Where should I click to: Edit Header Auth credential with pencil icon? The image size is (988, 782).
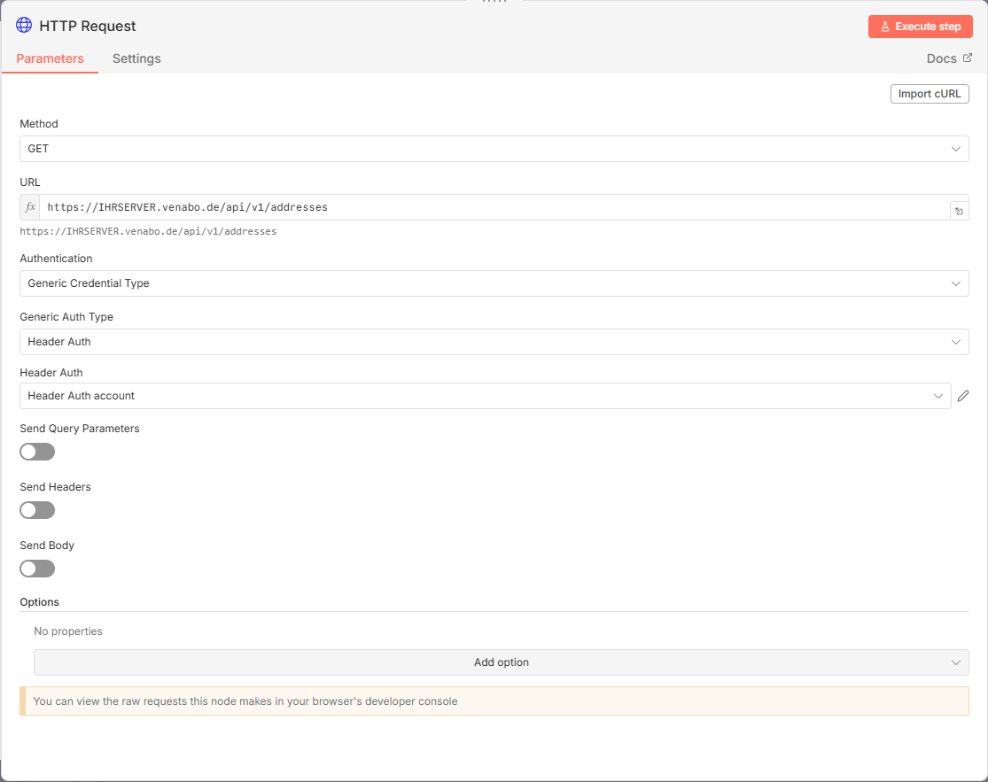coord(963,396)
